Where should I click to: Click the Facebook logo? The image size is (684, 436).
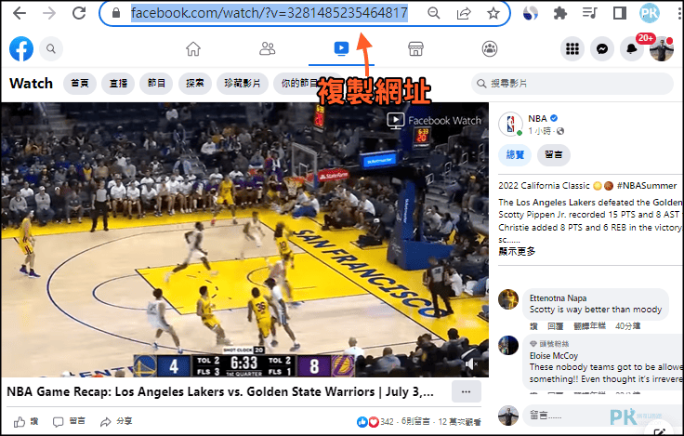[21, 48]
